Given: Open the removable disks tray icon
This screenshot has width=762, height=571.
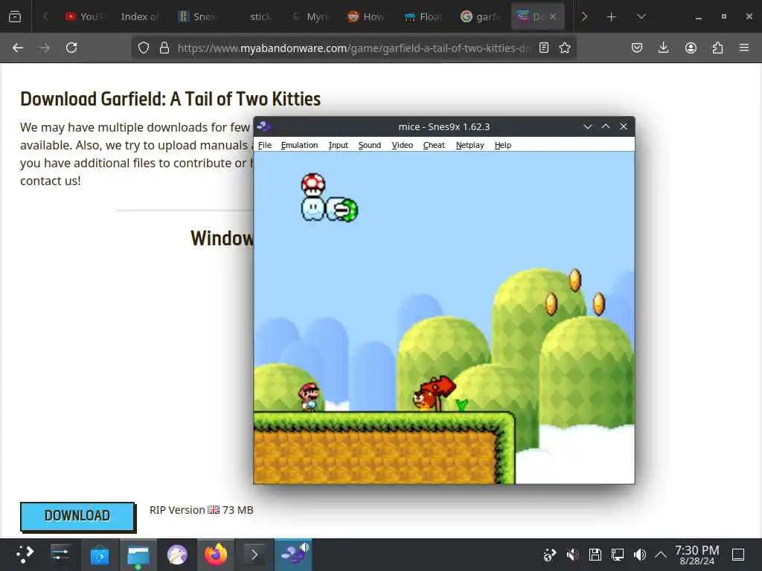Looking at the screenshot, I should tap(595, 555).
